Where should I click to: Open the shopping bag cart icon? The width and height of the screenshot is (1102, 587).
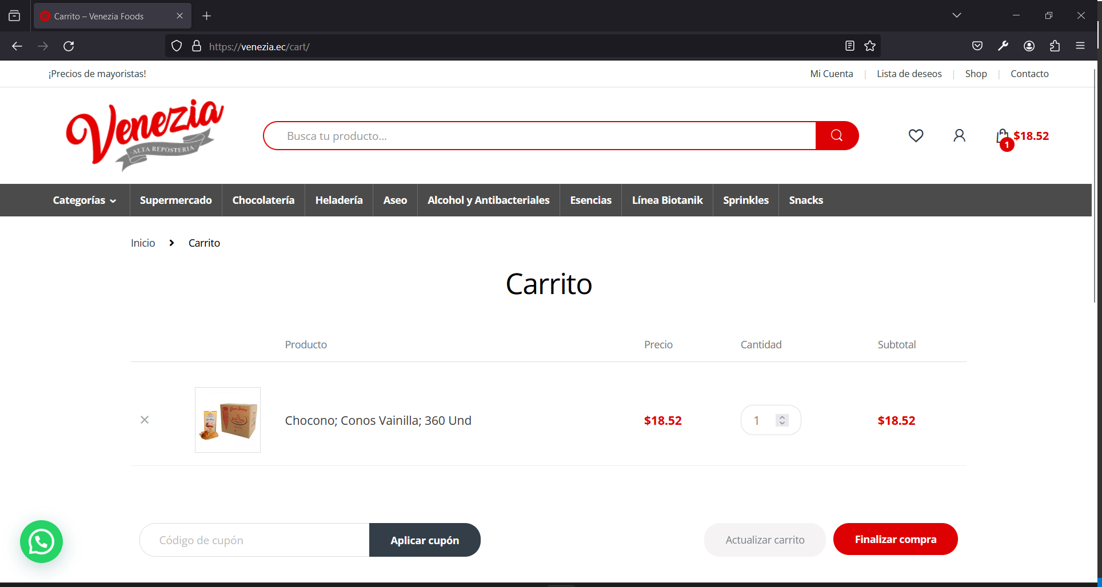click(1003, 137)
